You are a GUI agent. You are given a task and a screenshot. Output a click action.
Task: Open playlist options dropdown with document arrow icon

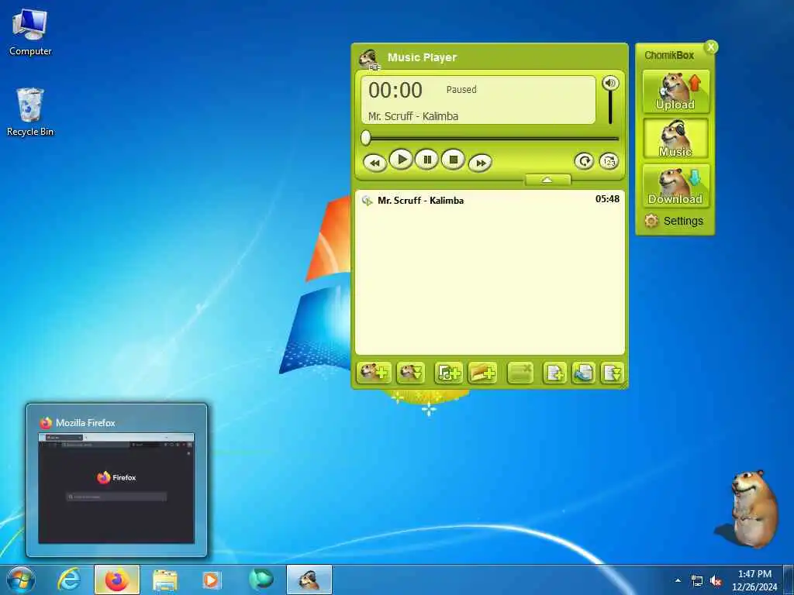tap(612, 373)
